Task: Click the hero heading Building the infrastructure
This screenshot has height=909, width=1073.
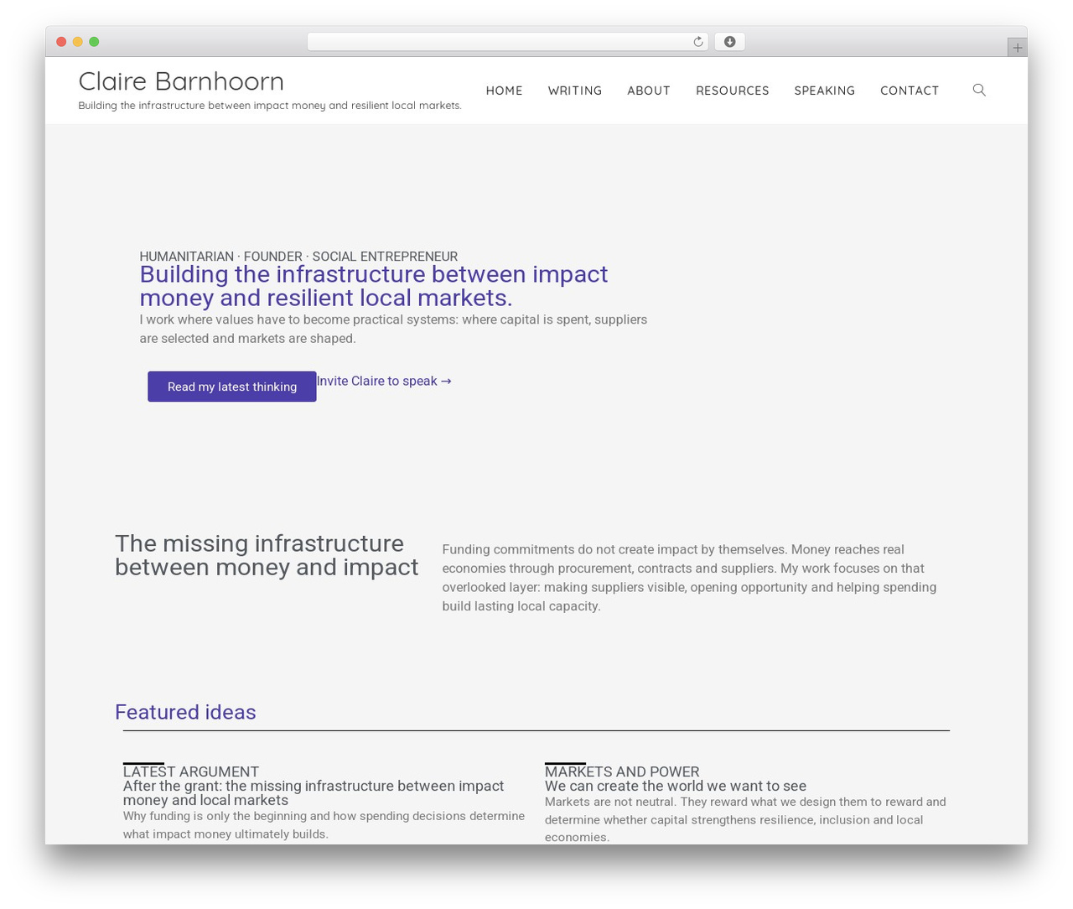Action: click(374, 286)
